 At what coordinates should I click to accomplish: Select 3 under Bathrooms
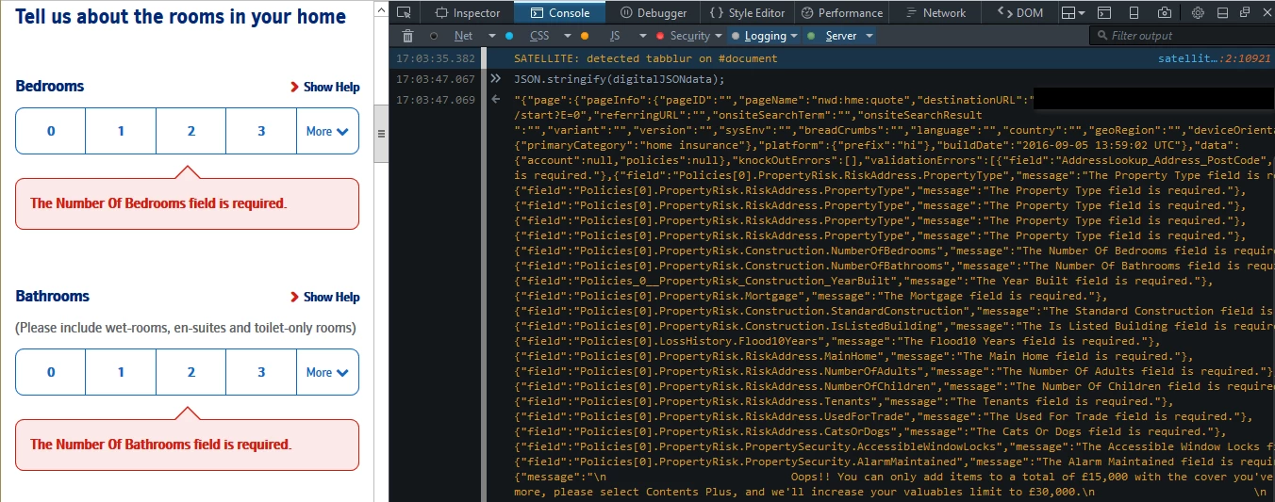[x=261, y=372]
